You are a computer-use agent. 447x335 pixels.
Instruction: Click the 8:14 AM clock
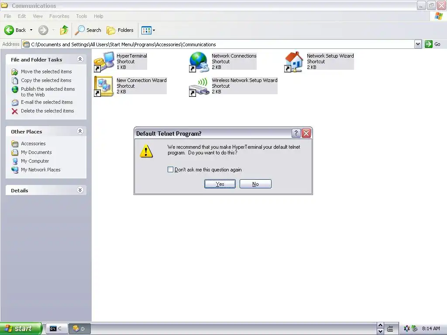[431, 328]
